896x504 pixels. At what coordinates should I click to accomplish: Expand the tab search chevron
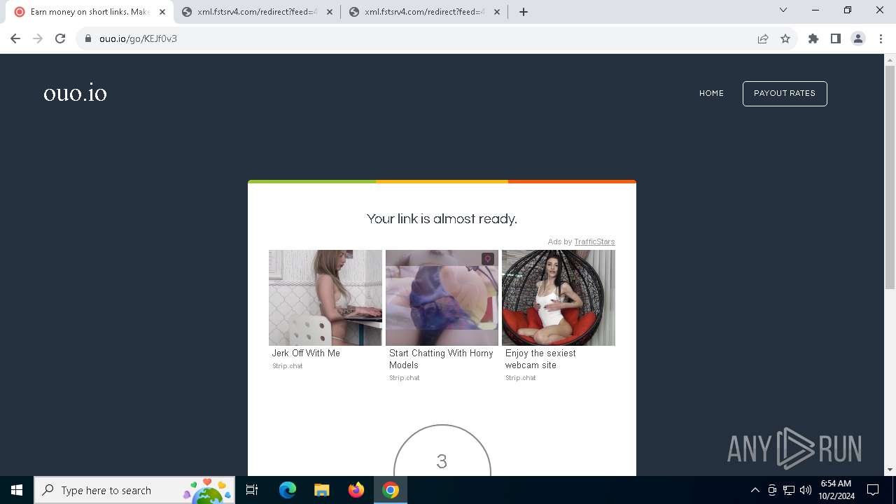(783, 10)
